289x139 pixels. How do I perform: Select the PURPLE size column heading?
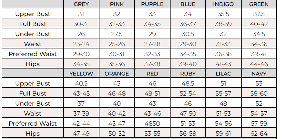[x=152, y=4]
